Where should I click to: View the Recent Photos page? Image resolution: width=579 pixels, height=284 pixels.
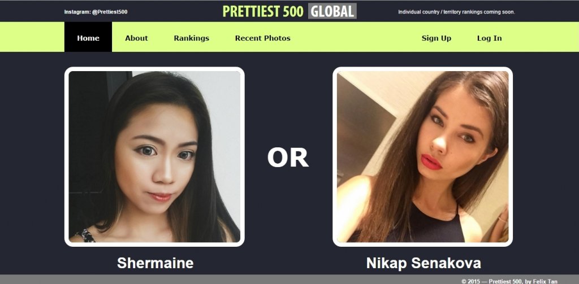point(262,38)
